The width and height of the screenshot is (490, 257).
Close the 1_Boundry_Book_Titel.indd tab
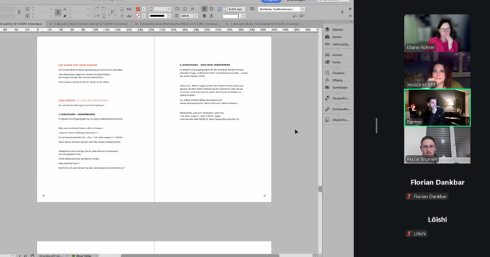pos(227,24)
